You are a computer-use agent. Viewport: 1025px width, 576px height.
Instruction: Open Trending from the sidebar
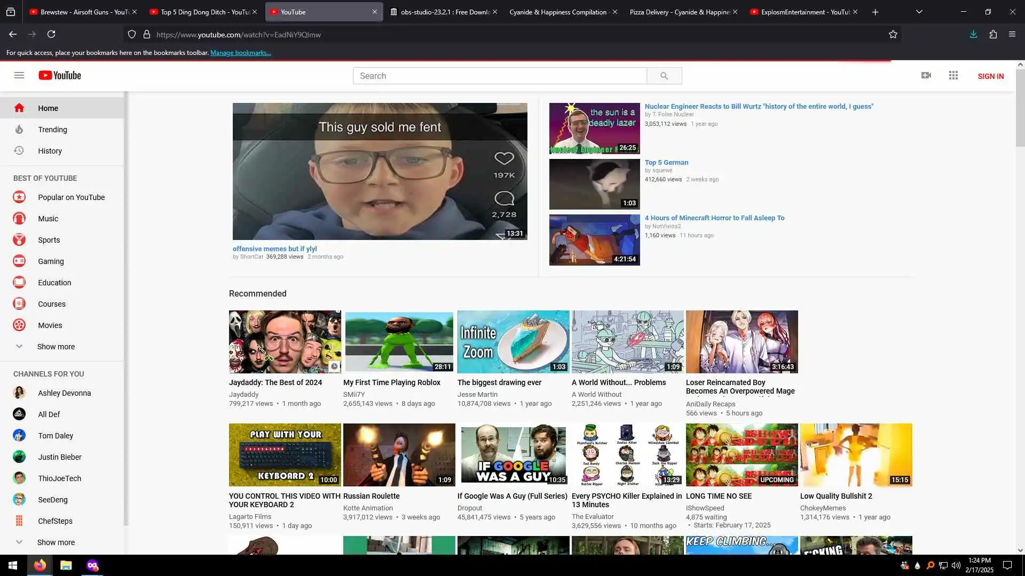[52, 130]
